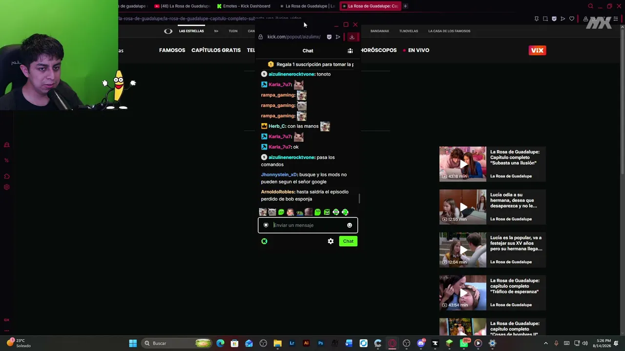Open username ArnoldoRobles in chat
This screenshot has height=351, width=625.
[278, 192]
